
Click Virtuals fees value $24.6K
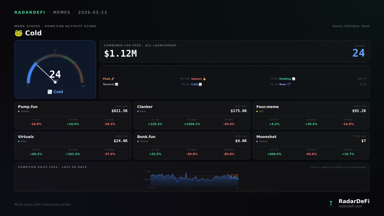pyautogui.click(x=121, y=140)
